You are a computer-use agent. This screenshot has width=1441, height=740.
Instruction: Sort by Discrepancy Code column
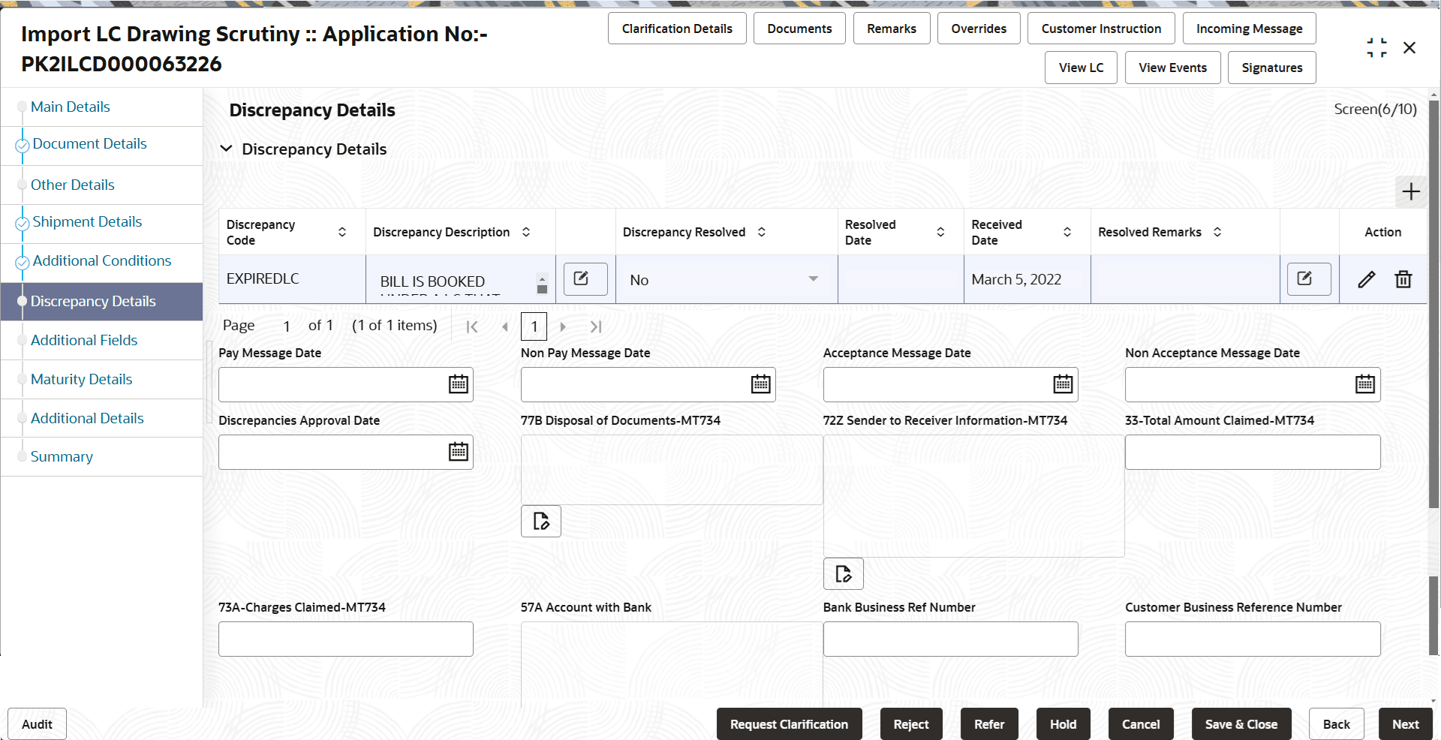click(342, 232)
